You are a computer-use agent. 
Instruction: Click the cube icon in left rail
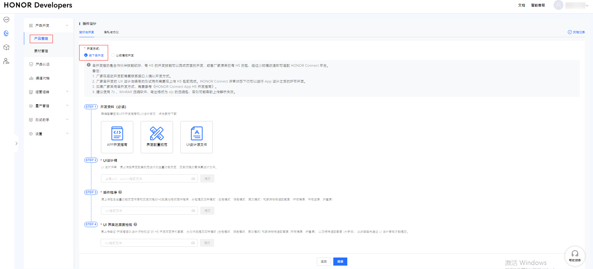[6, 47]
